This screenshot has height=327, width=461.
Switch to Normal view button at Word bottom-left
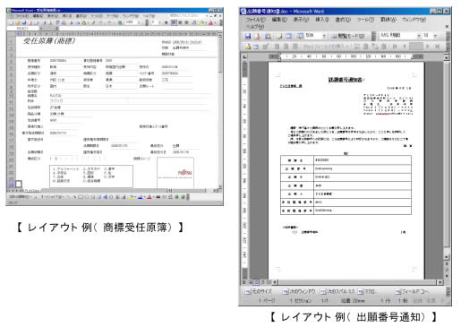(x=244, y=282)
